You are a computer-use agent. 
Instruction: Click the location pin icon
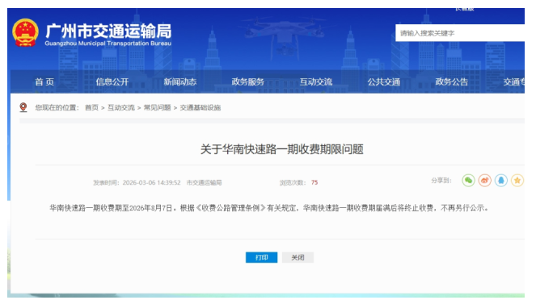point(23,107)
